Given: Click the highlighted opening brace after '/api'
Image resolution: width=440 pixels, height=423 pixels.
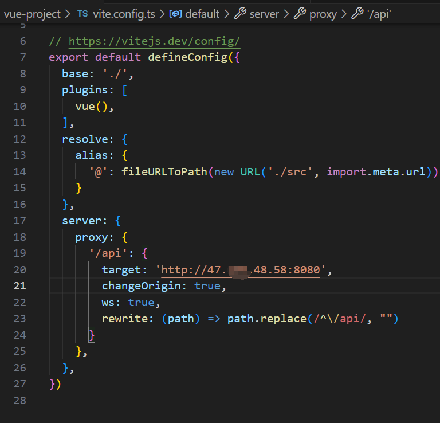Looking at the screenshot, I should point(145,253).
